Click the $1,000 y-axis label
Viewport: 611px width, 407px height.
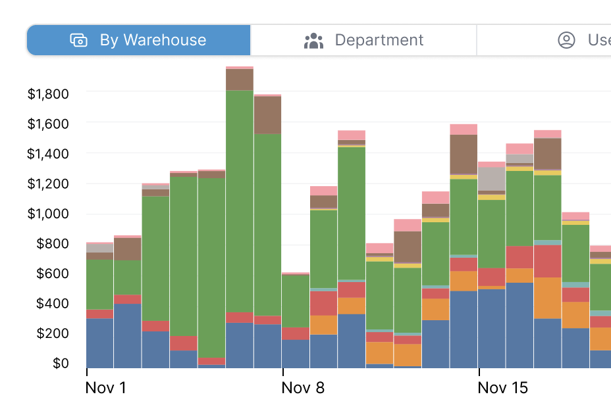pyautogui.click(x=48, y=214)
